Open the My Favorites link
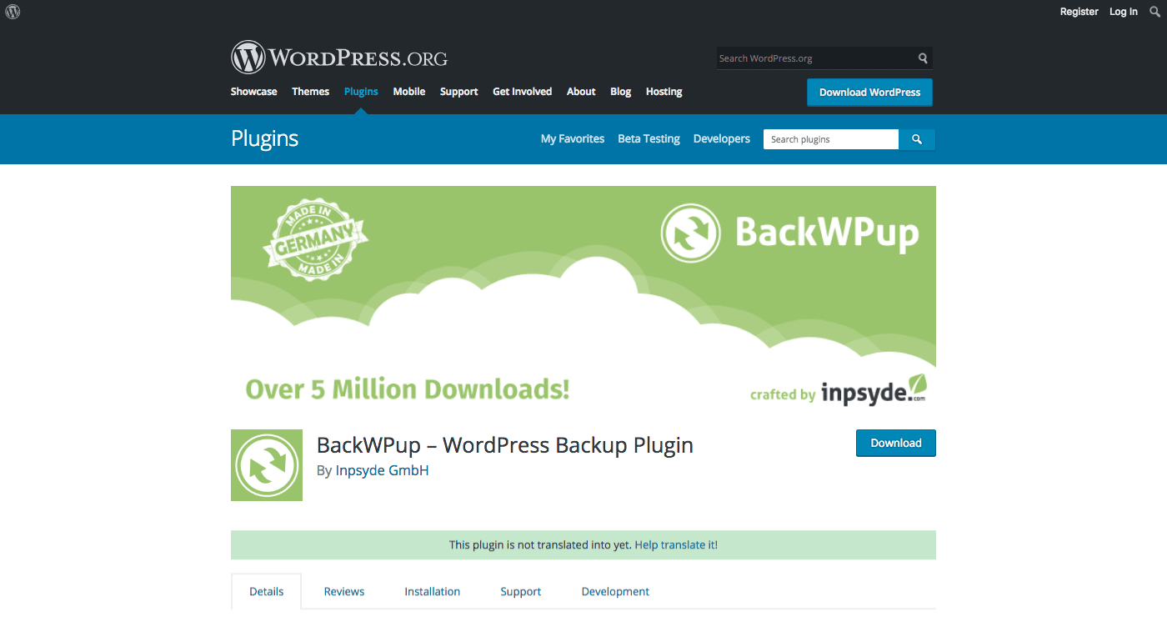This screenshot has width=1167, height=637. 573,139
